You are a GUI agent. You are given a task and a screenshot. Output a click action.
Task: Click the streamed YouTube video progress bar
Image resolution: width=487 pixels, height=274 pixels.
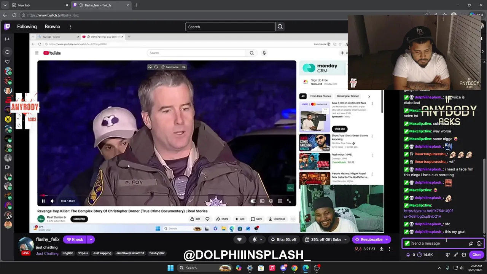pos(167,196)
